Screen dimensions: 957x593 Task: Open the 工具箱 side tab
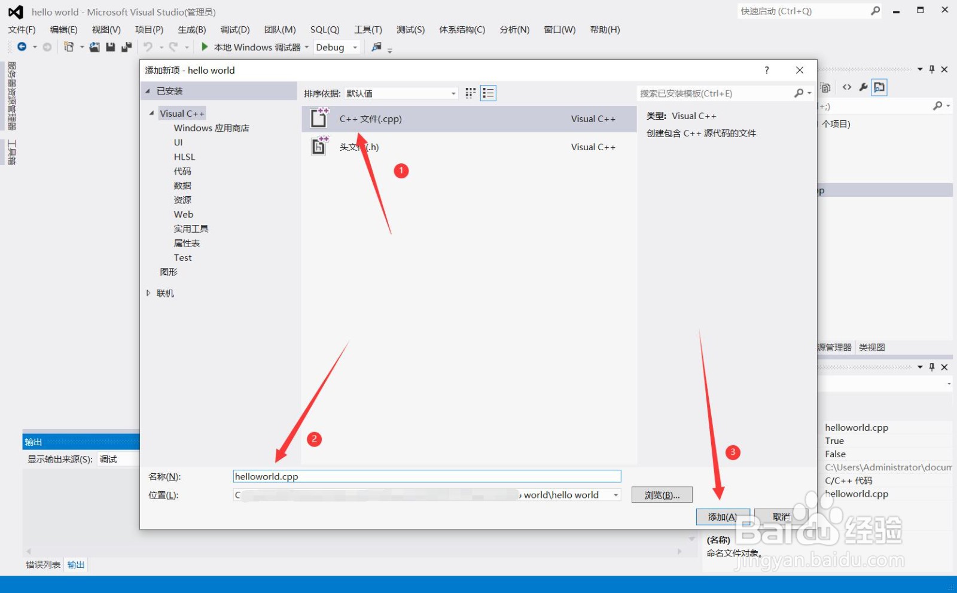click(x=11, y=152)
